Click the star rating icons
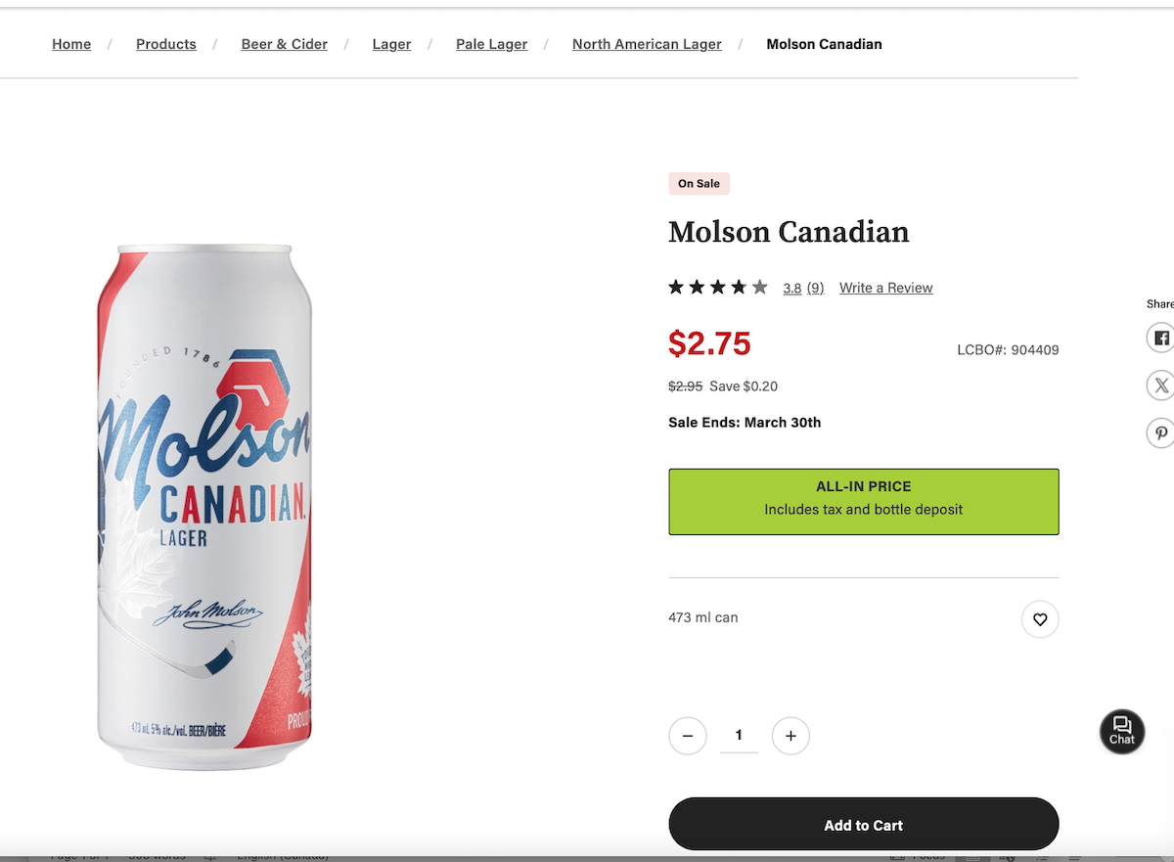The height and width of the screenshot is (862, 1174). click(x=717, y=288)
